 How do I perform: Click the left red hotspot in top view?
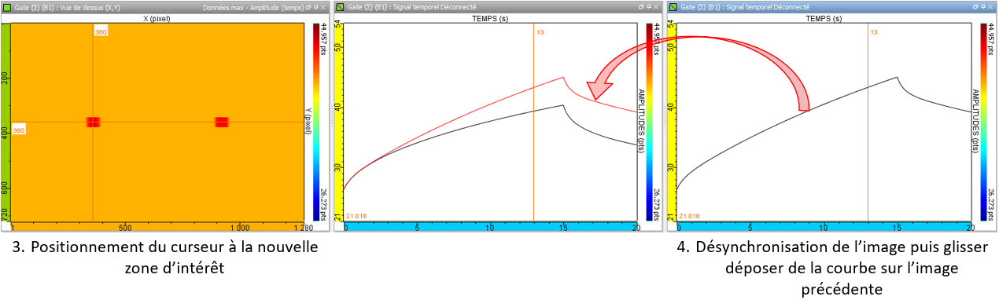(x=94, y=122)
